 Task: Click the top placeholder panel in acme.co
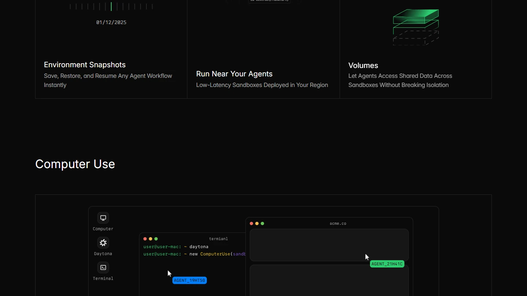(x=329, y=245)
